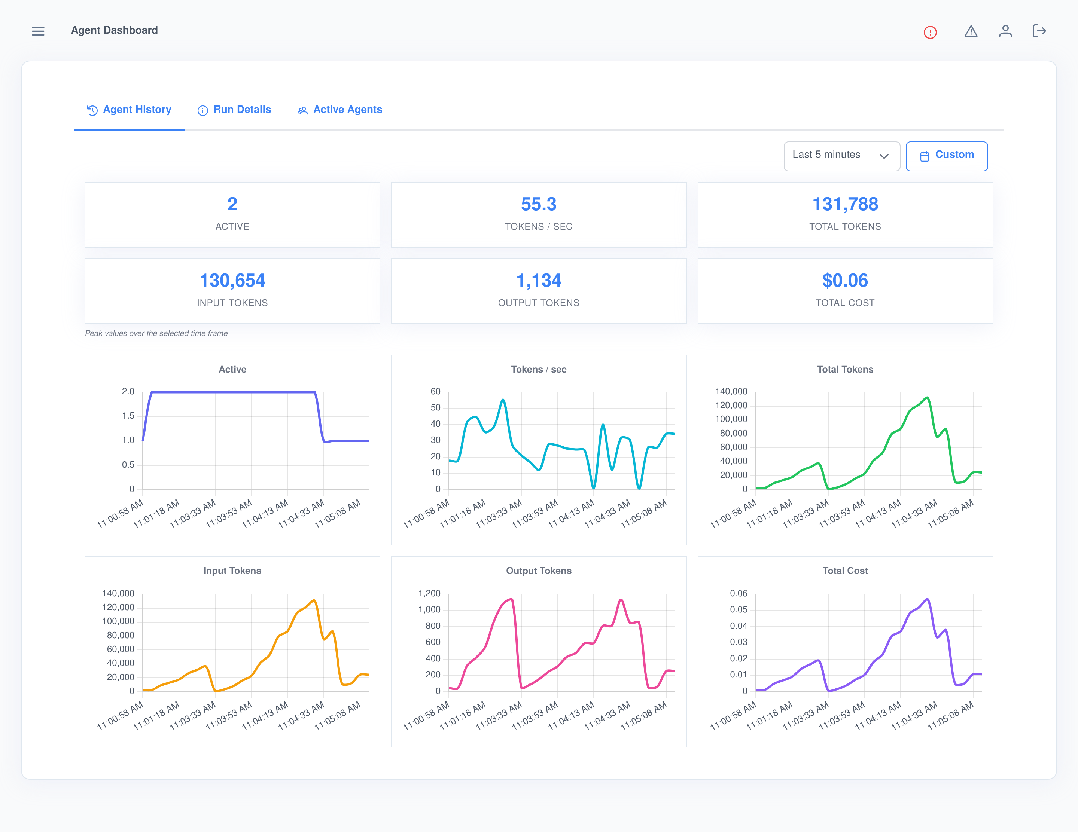The width and height of the screenshot is (1078, 832).
Task: Switch to the Run Details tab
Action: coord(234,110)
